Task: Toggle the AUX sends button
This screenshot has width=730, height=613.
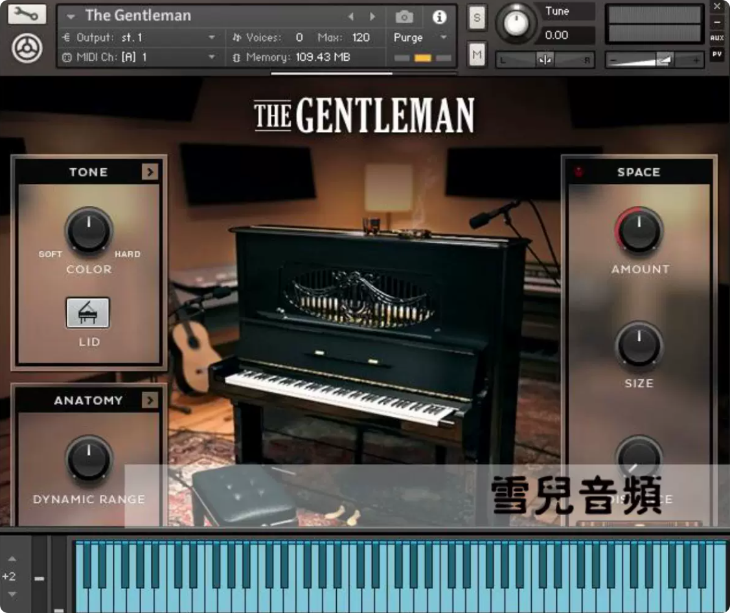Action: (717, 38)
